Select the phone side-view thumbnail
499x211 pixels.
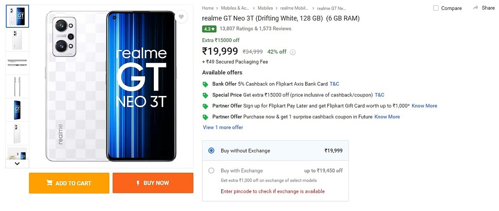(17, 86)
